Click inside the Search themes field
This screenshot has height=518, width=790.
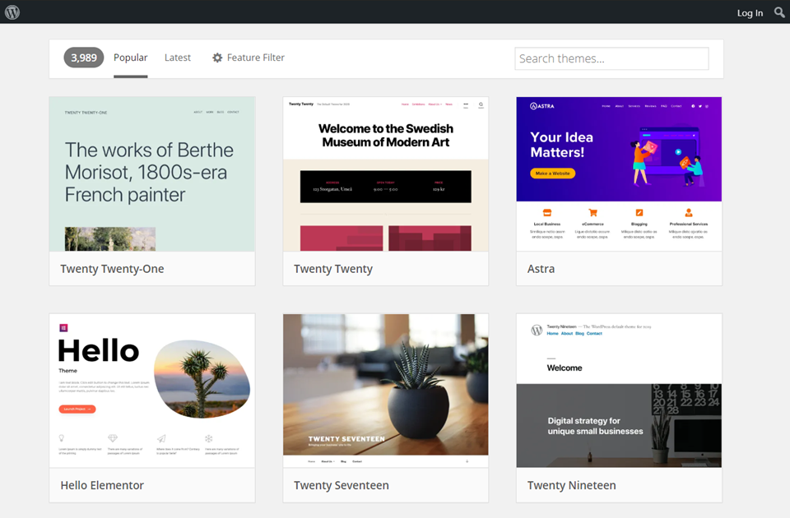611,58
